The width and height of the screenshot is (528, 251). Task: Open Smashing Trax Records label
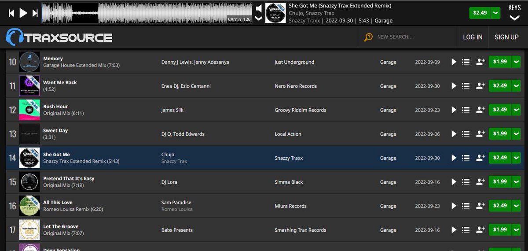coord(301,230)
